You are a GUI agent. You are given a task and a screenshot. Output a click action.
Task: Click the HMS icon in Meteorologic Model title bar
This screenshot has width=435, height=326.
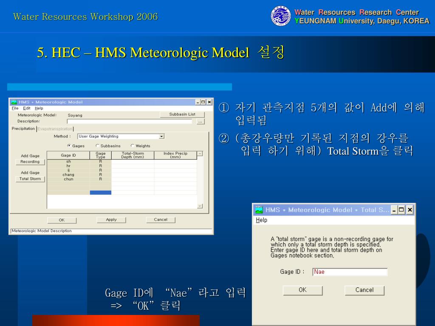(14, 102)
